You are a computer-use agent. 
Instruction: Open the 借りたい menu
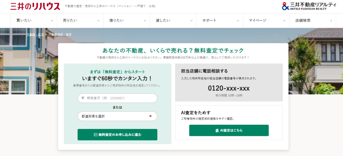(126, 21)
